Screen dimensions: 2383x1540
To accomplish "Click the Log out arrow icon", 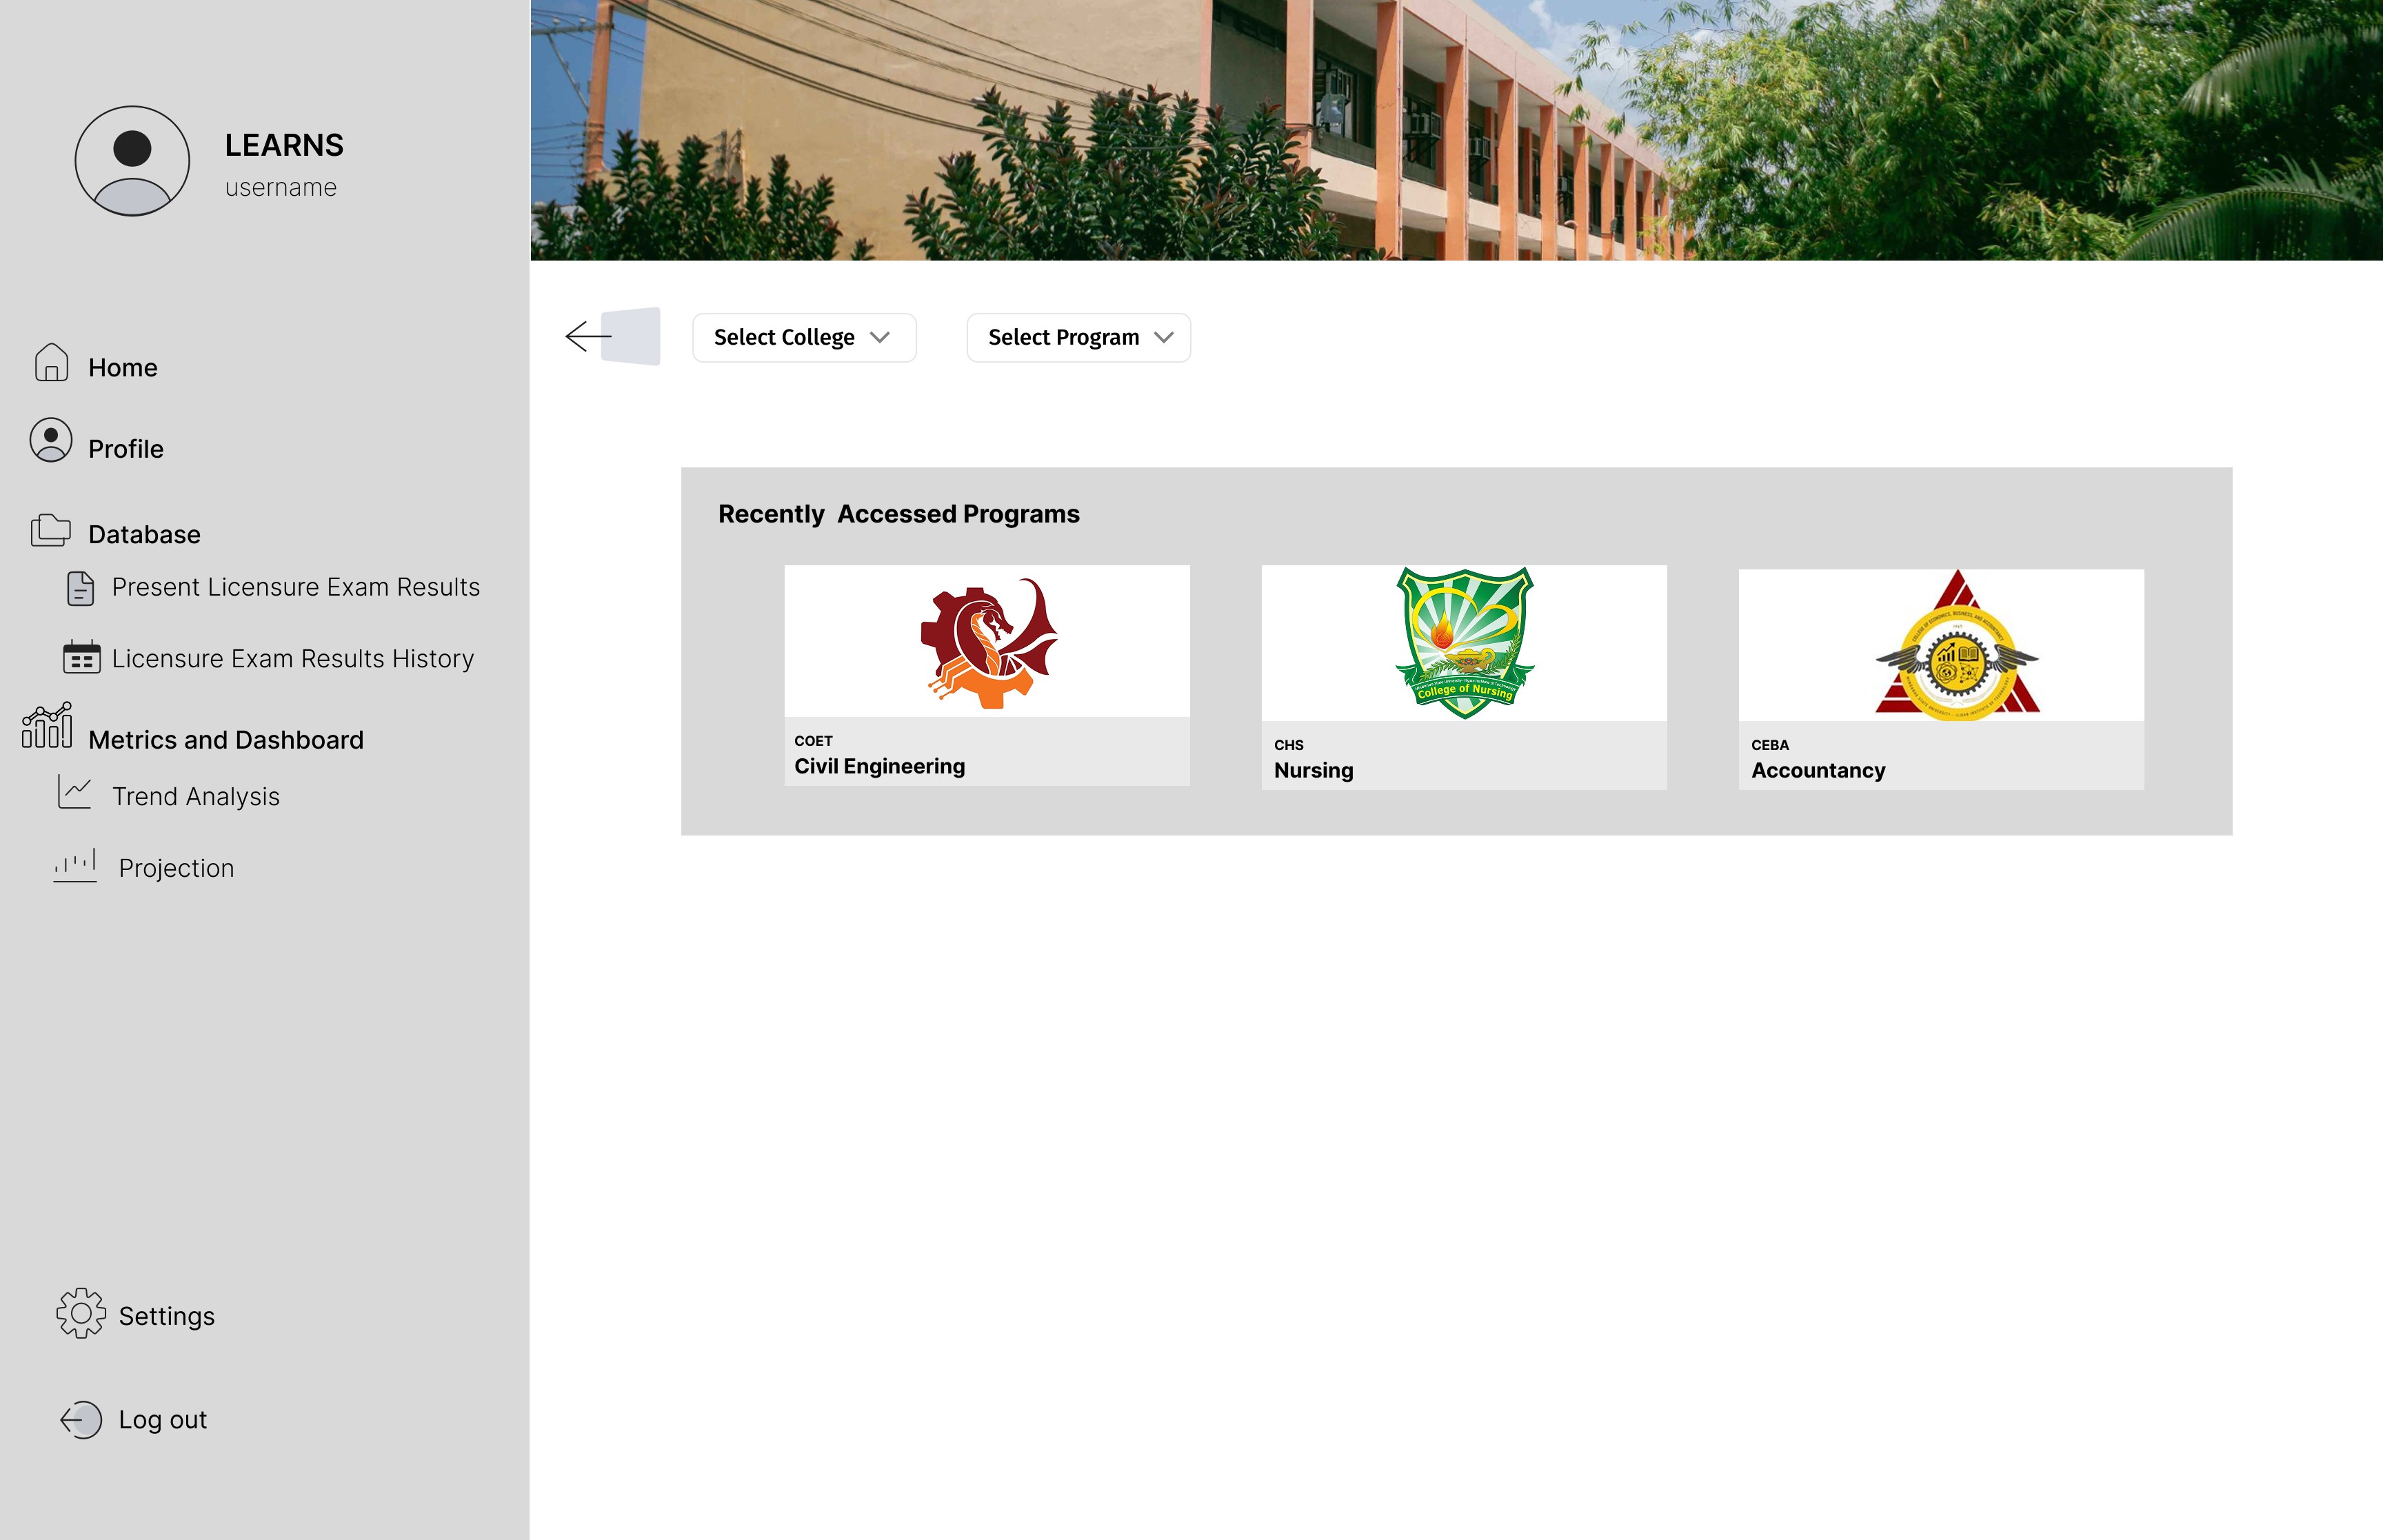I will point(81,1419).
